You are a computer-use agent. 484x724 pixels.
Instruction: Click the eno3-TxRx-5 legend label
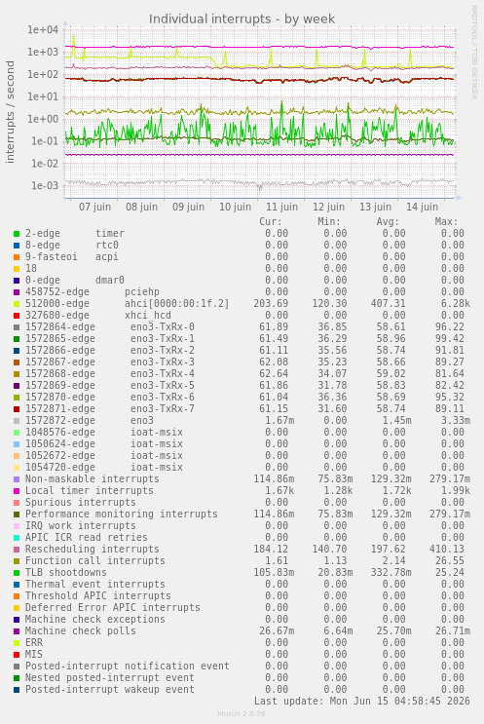(163, 386)
